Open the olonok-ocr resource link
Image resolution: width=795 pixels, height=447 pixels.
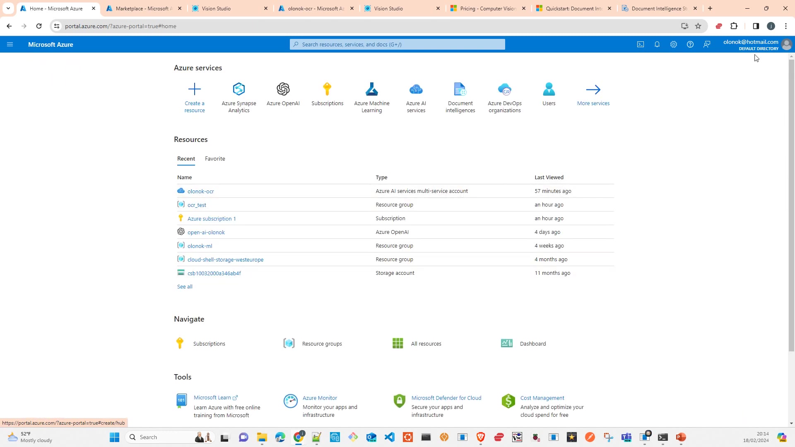point(201,191)
